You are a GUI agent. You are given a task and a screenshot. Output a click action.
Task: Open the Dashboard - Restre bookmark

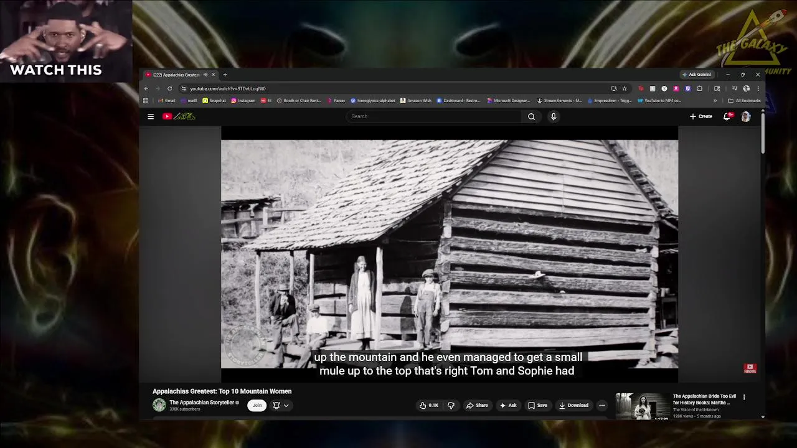[x=459, y=100]
